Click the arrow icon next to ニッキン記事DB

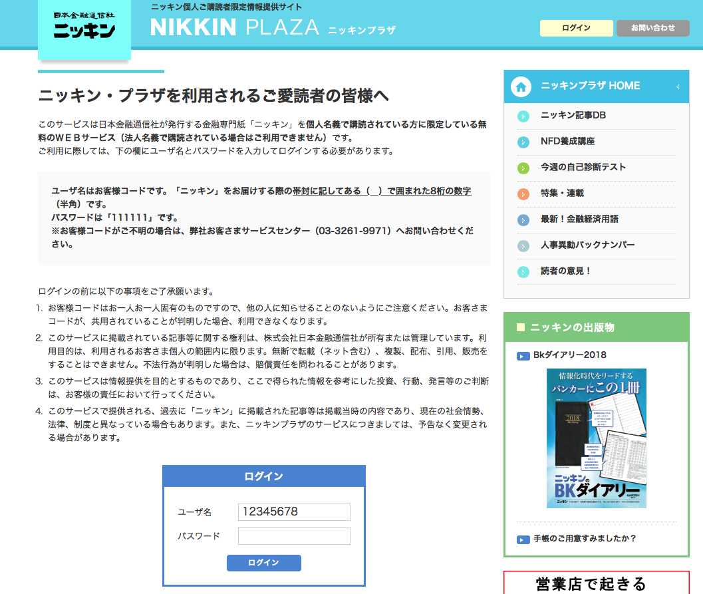tap(523, 116)
